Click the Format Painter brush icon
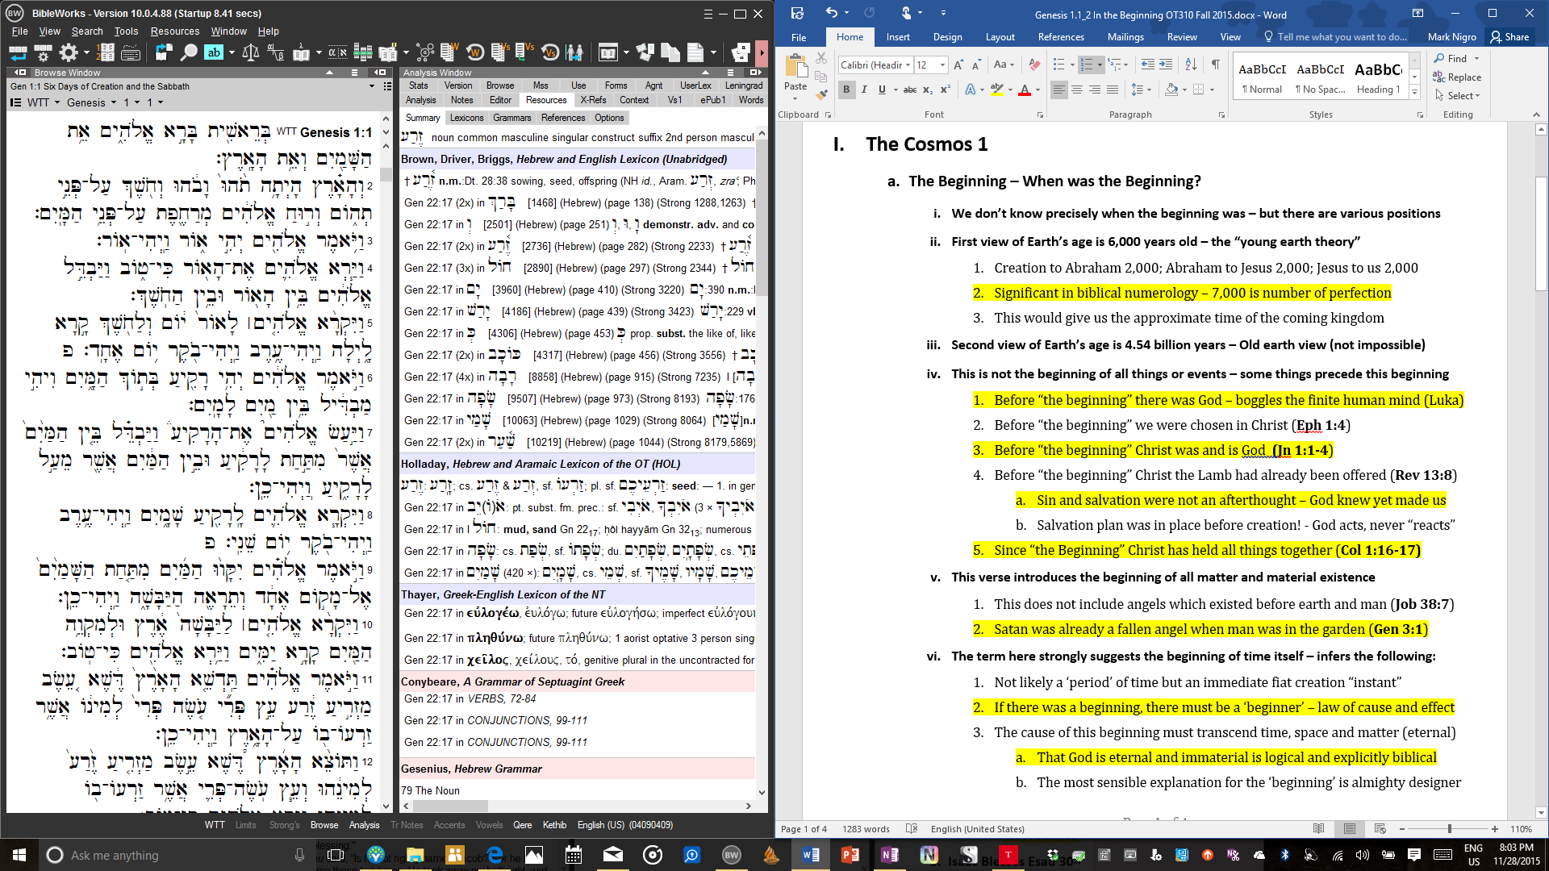1549x871 pixels. click(x=821, y=95)
